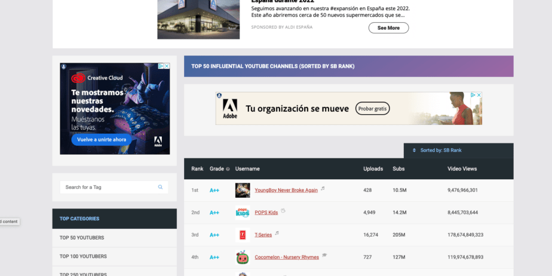Click the Video Views column header
This screenshot has height=276, width=552.
(x=462, y=169)
